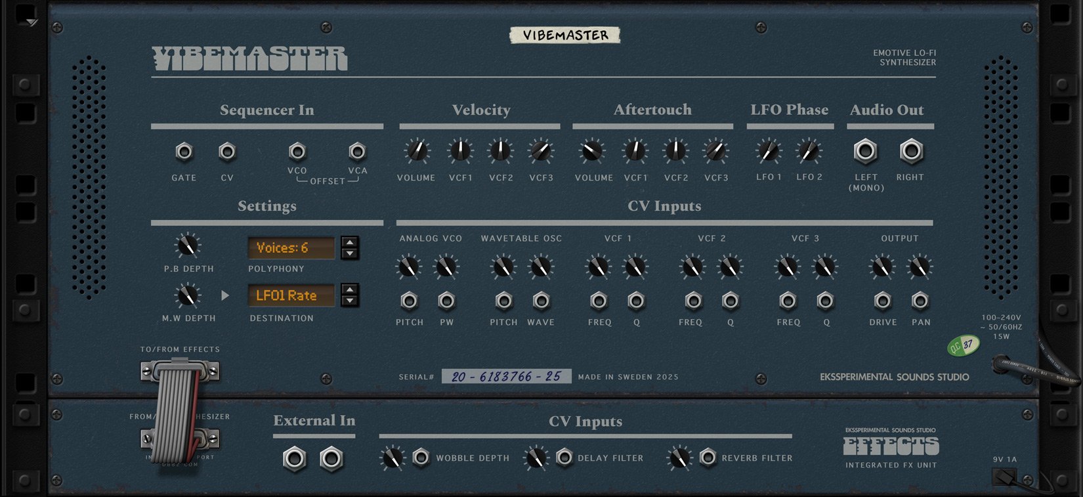The image size is (1083, 497).
Task: Click the Output DRIVE CV jack
Action: click(883, 301)
